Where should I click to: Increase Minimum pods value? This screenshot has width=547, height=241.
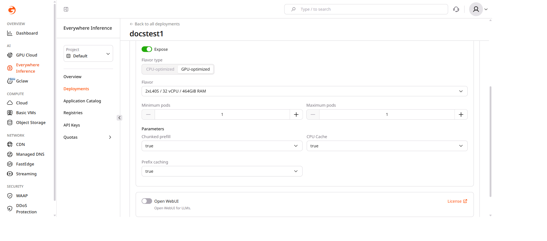[296, 114]
